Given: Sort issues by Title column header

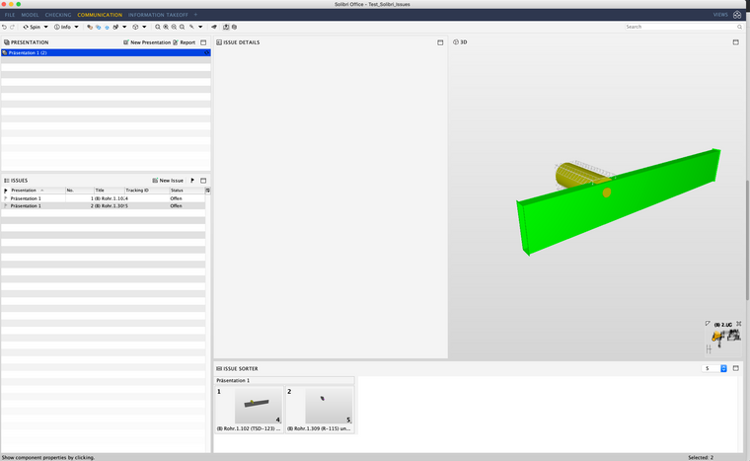Looking at the screenshot, I should pos(110,191).
